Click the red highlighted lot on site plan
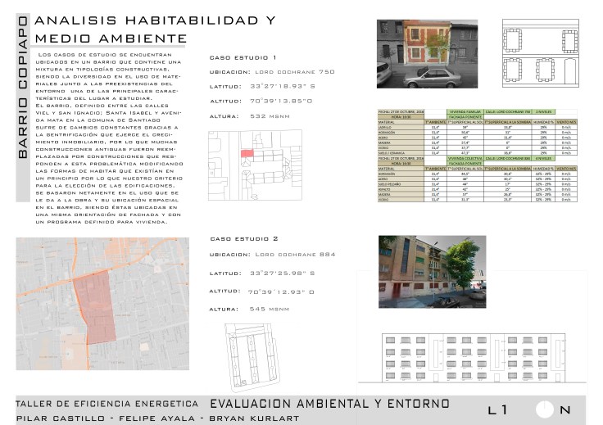603x425 pixels. (247, 153)
